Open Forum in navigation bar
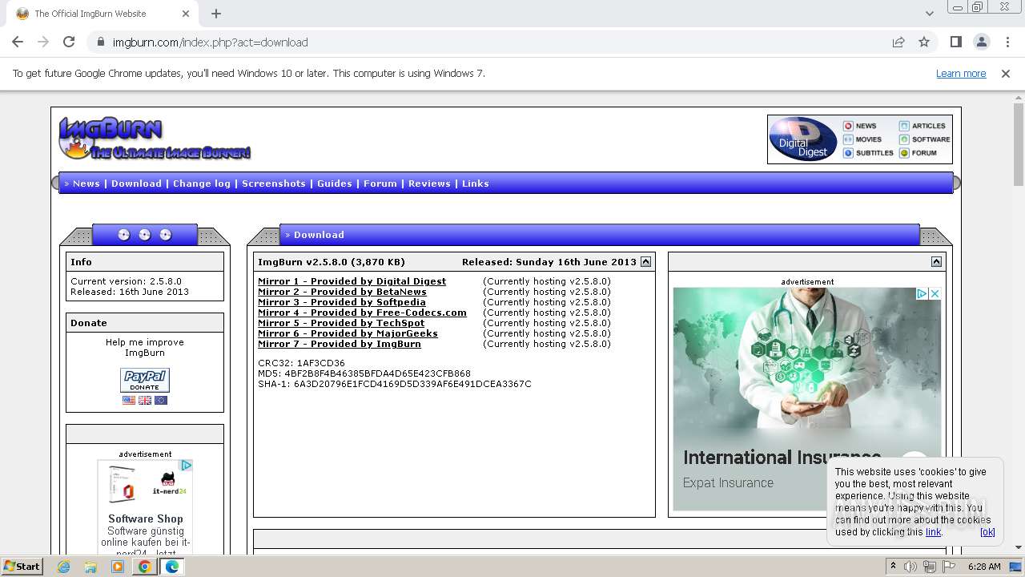The width and height of the screenshot is (1025, 577). [380, 184]
